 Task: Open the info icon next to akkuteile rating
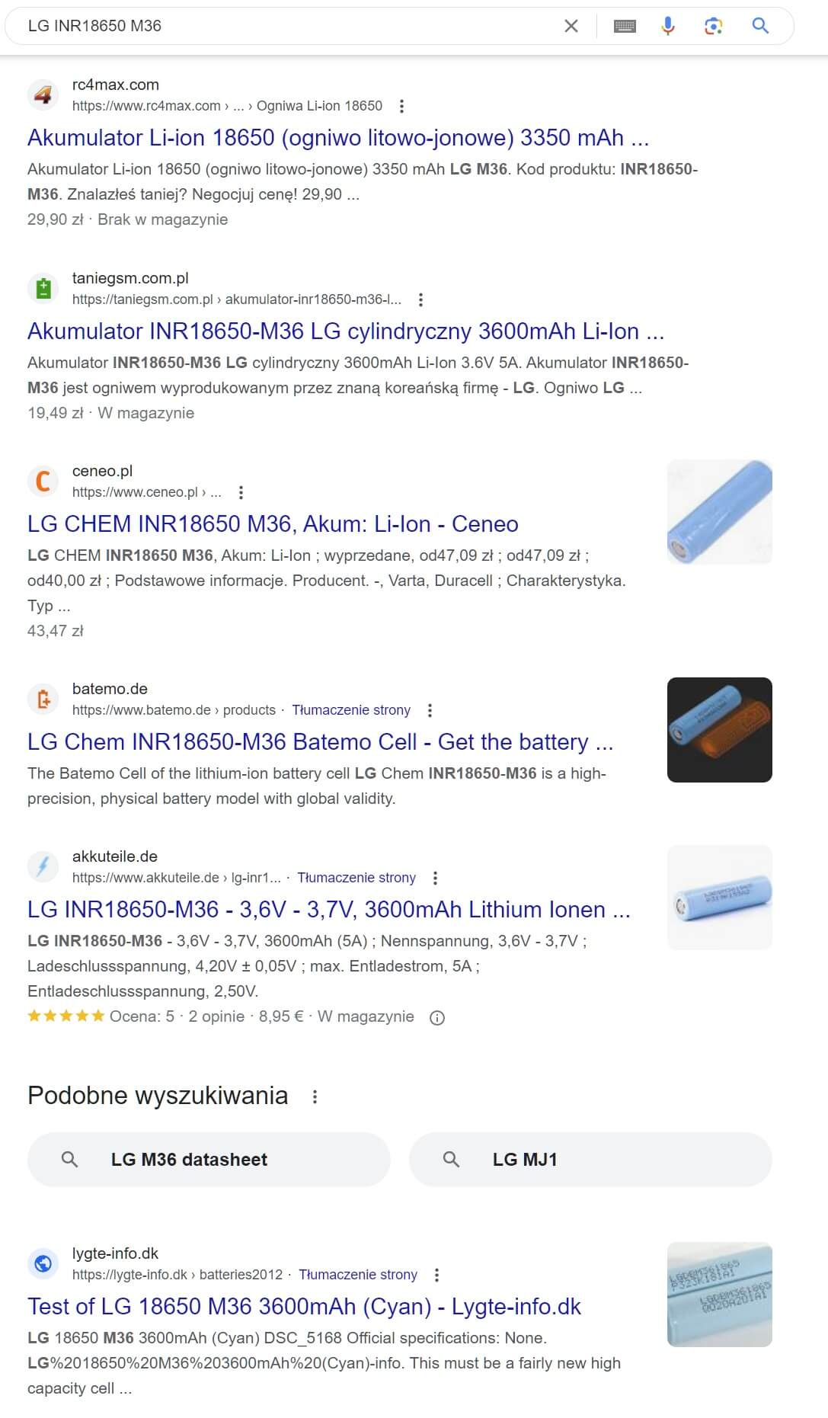[437, 1017]
